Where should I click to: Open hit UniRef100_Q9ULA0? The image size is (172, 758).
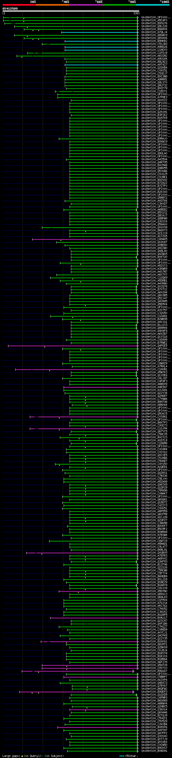(154, 153)
